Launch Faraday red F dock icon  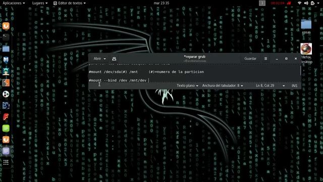(6, 117)
